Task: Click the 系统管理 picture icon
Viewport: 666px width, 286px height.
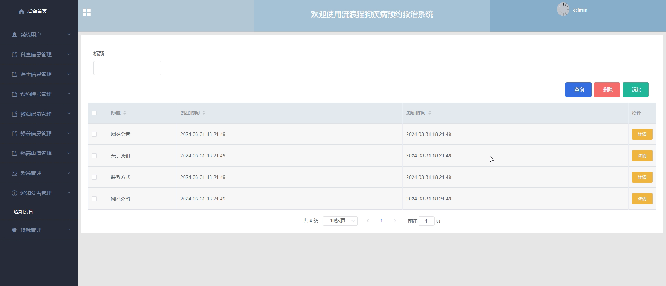Action: pos(14,174)
